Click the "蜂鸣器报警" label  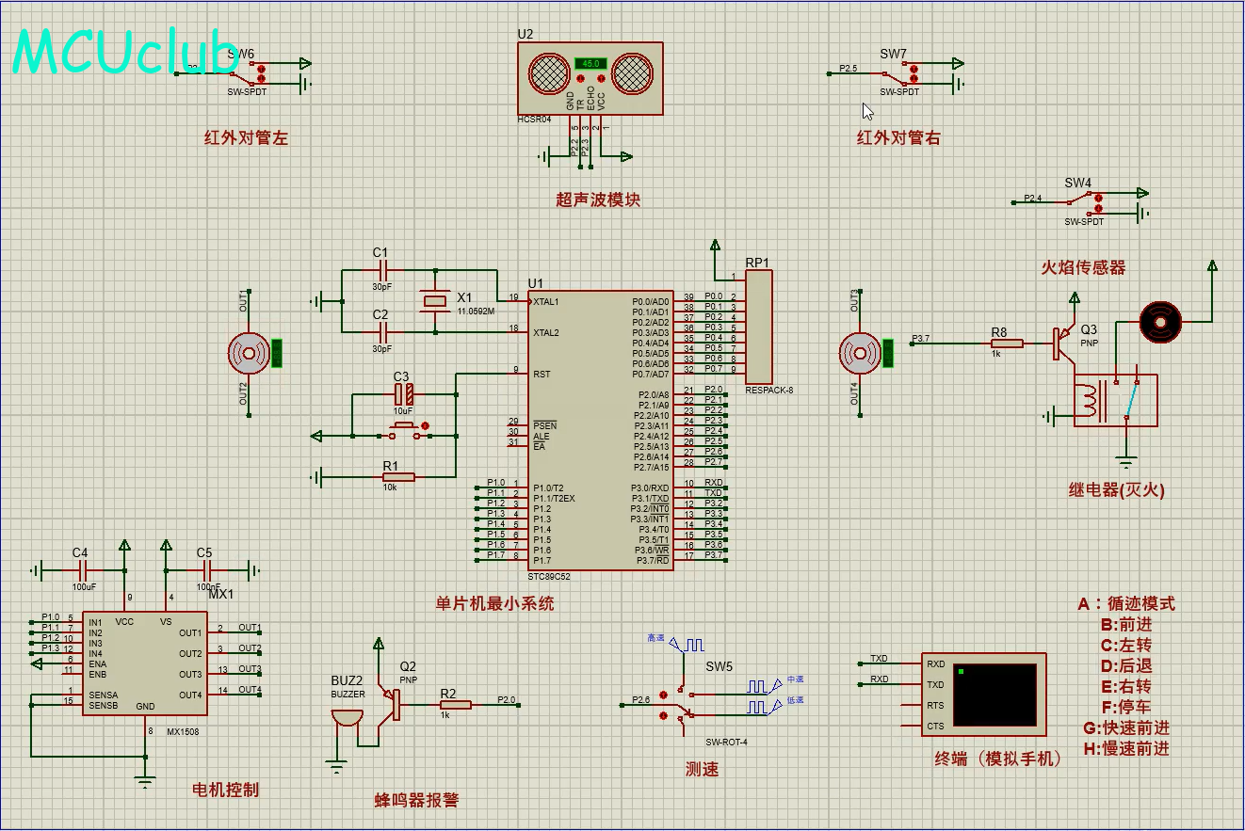pyautogui.click(x=416, y=800)
